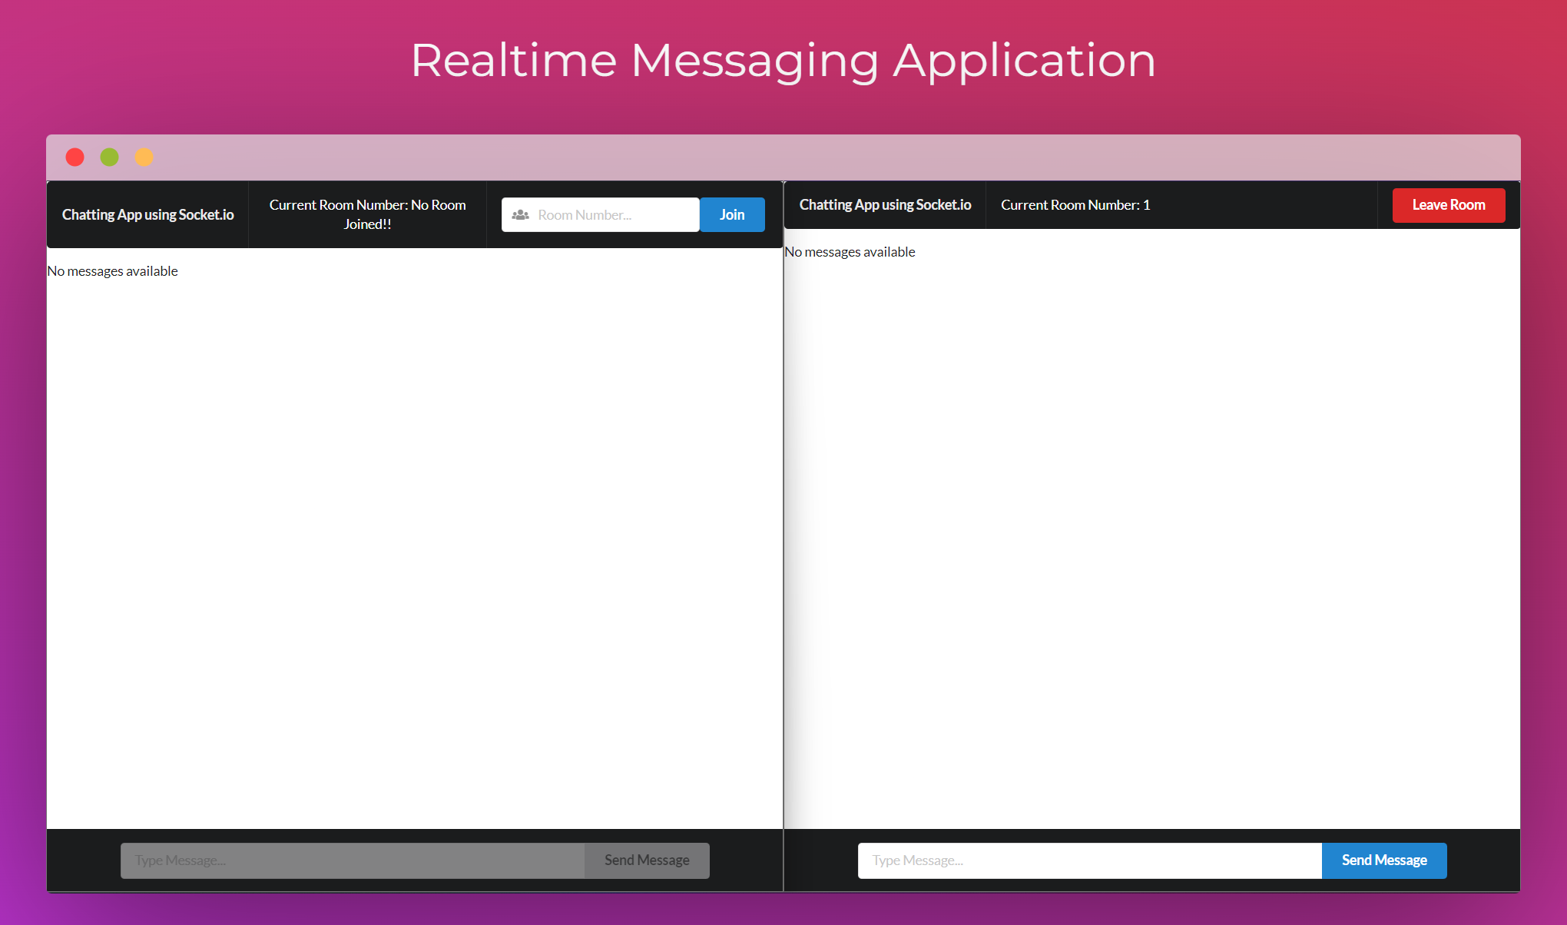The width and height of the screenshot is (1567, 925).
Task: Click the greyed Send Message button in left pane
Action: point(647,860)
